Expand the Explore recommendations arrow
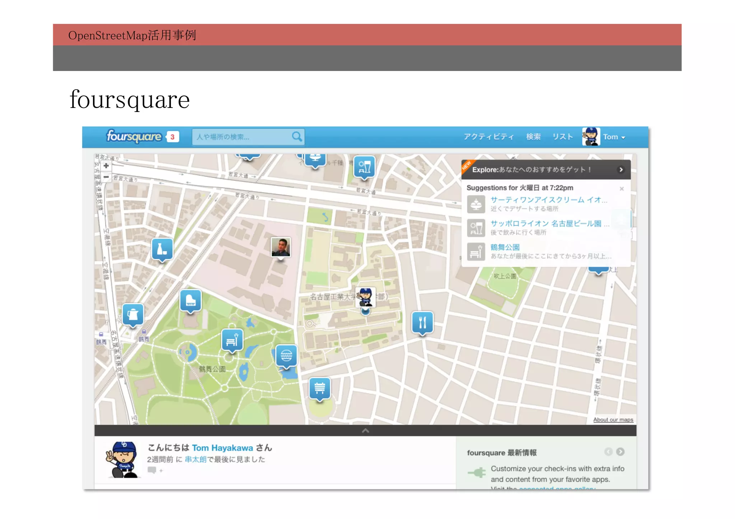 [621, 170]
